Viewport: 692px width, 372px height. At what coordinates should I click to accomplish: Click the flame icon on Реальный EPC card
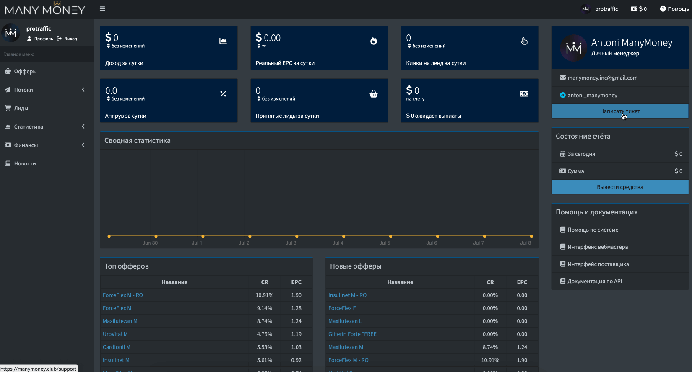[x=374, y=41]
